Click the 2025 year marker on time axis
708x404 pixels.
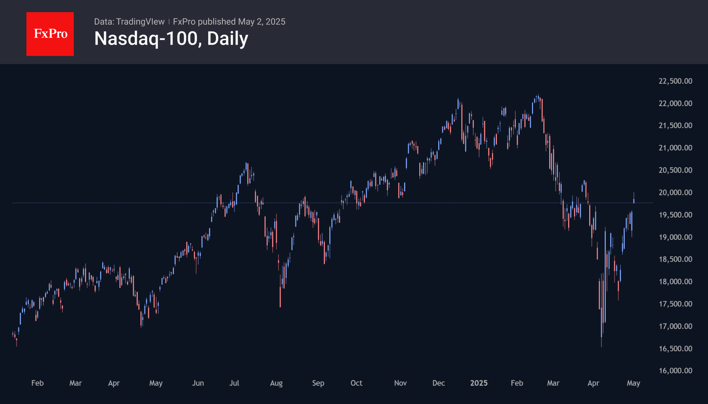pyautogui.click(x=479, y=383)
